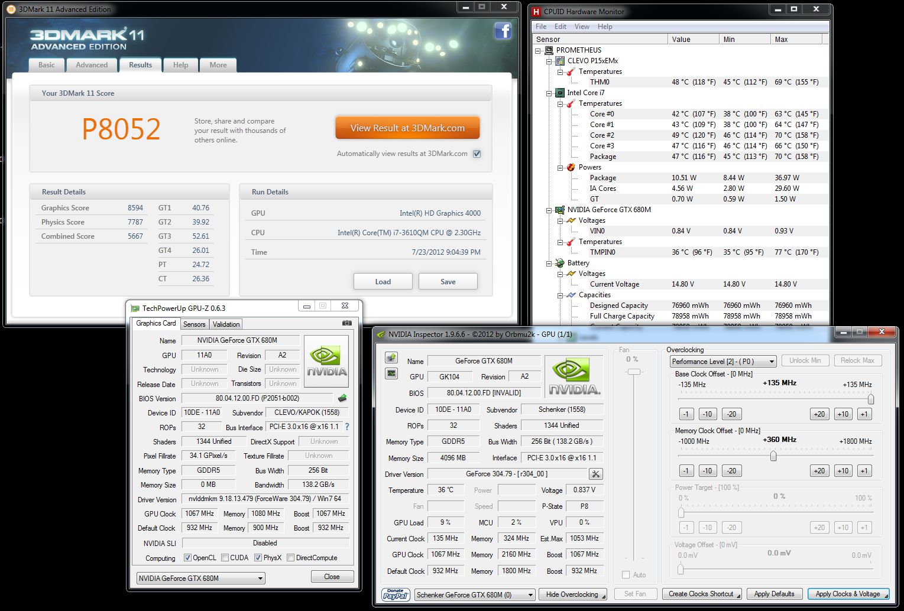Click the Hide Overclocking button

[574, 594]
